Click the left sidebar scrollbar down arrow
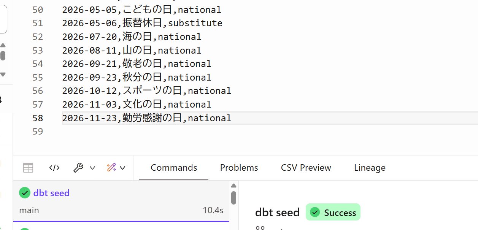 [x=3, y=75]
